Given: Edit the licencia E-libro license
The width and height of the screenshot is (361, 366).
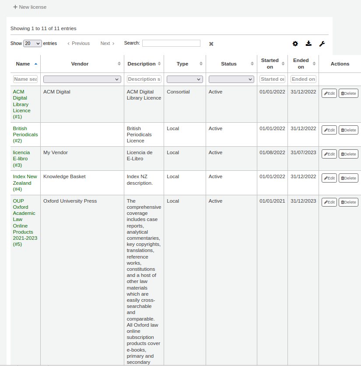Looking at the screenshot, I should pos(329,154).
